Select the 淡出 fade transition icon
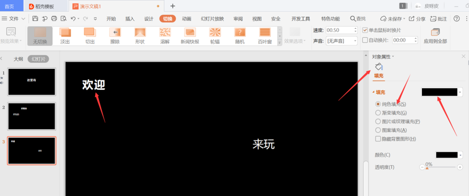The image size is (469, 196). pyautogui.click(x=65, y=32)
